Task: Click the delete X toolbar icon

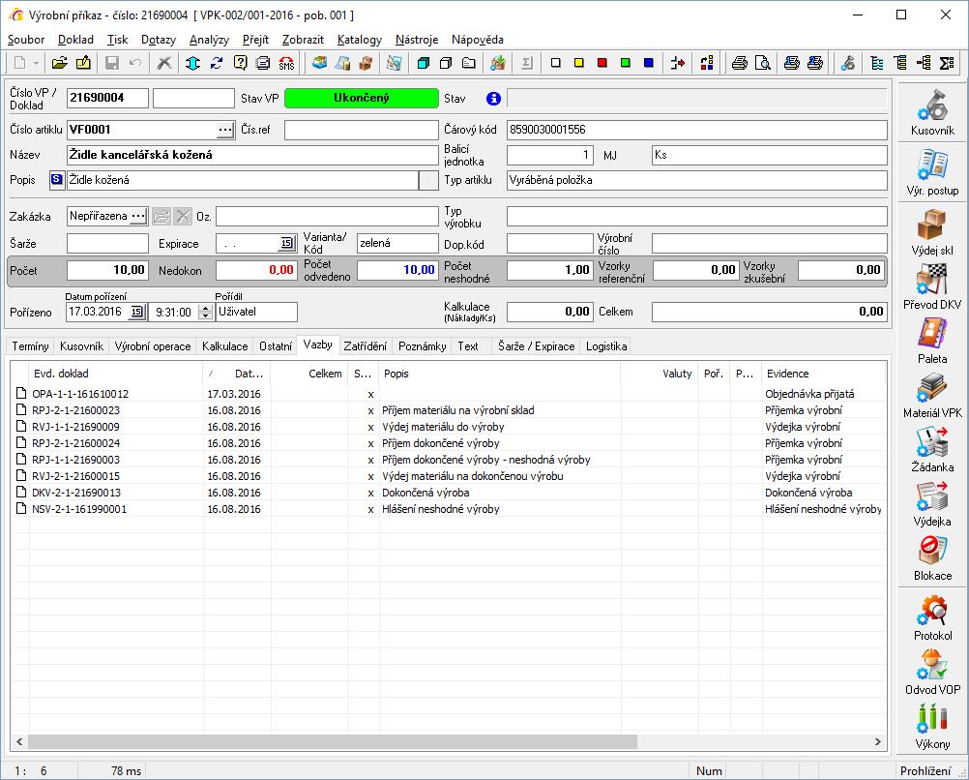Action: (163, 63)
